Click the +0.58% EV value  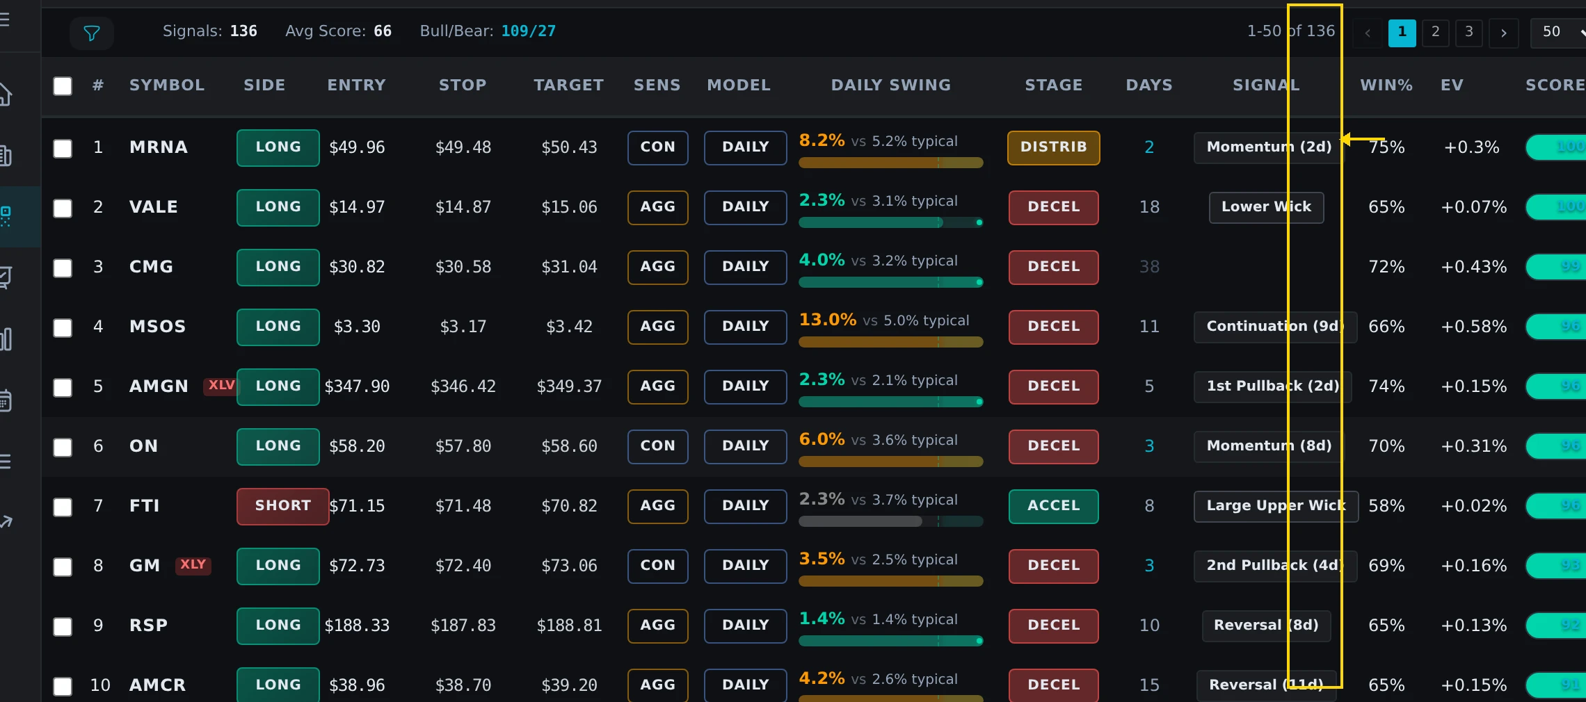pos(1473,327)
